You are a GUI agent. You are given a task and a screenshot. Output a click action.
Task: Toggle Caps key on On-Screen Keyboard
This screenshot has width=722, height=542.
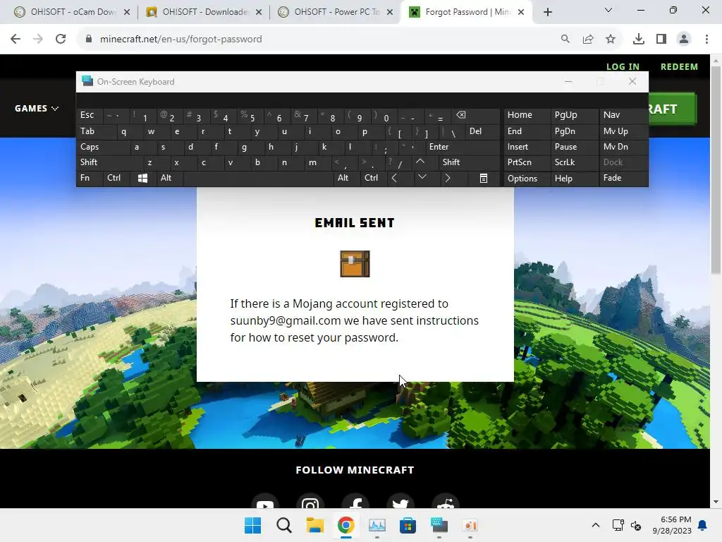click(x=102, y=147)
